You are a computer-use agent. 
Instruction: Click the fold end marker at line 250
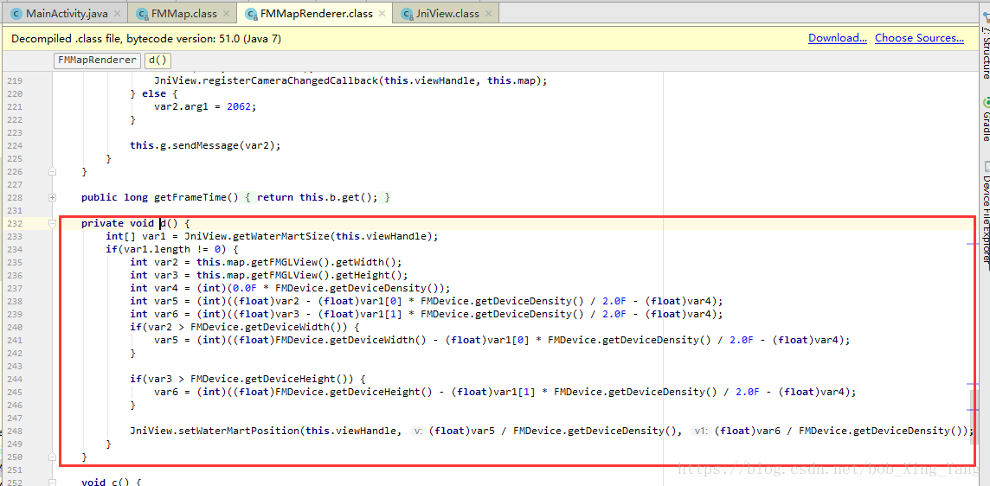coord(53,457)
